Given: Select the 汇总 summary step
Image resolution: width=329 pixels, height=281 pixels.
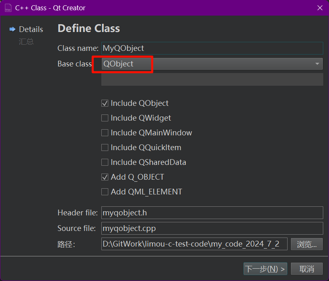Looking at the screenshot, I should [x=26, y=41].
